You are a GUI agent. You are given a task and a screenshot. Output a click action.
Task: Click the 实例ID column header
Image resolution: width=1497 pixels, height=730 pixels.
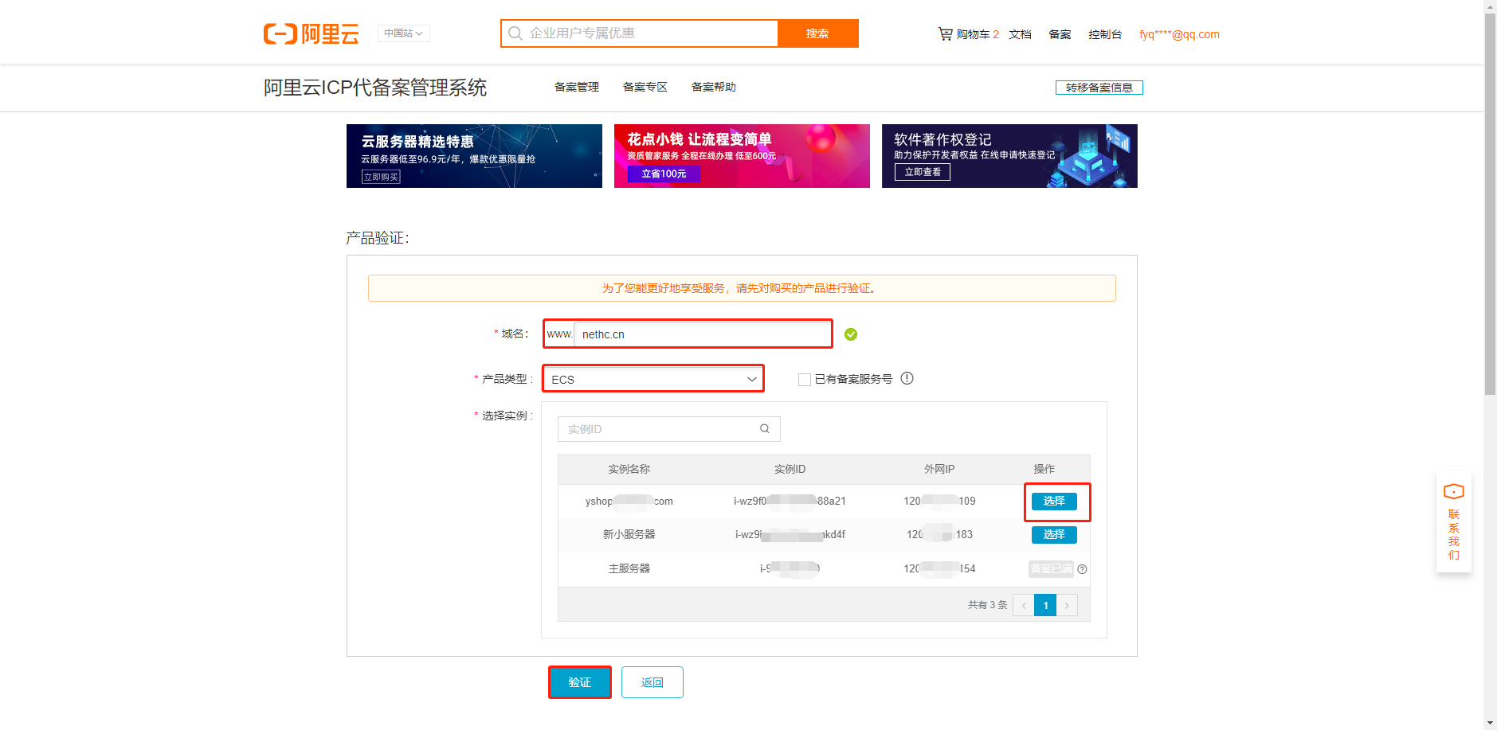[790, 469]
